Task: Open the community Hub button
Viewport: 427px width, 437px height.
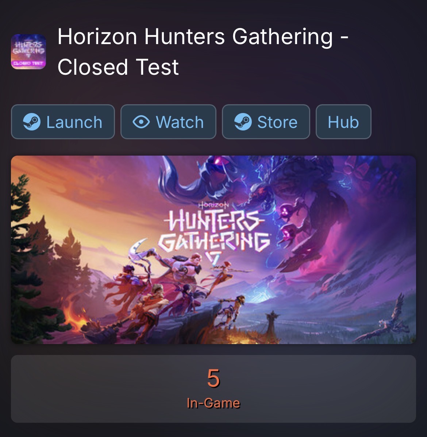Action: pos(343,122)
